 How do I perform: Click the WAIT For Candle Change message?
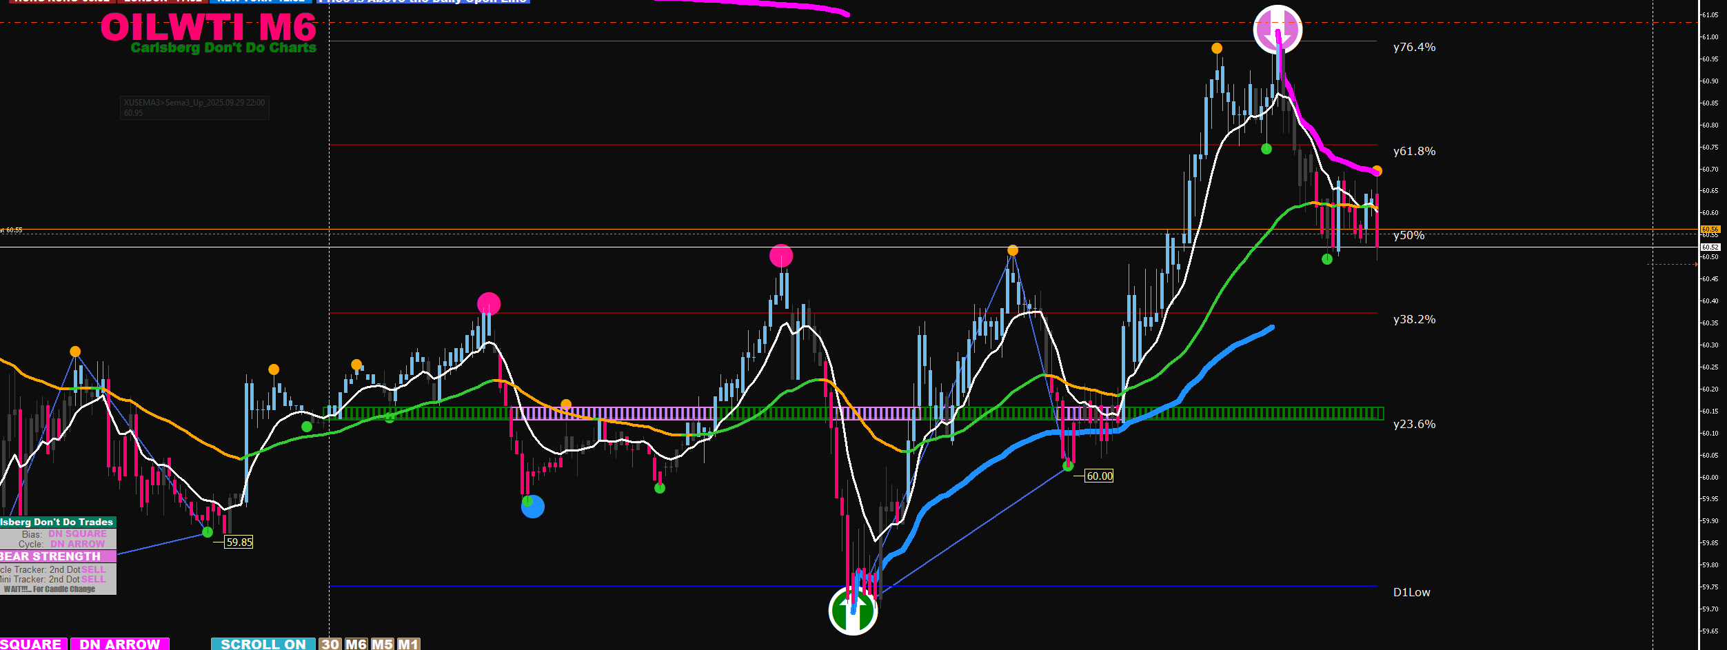pyautogui.click(x=50, y=589)
